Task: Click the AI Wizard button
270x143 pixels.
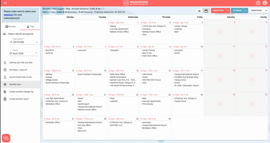Action: coord(237,10)
